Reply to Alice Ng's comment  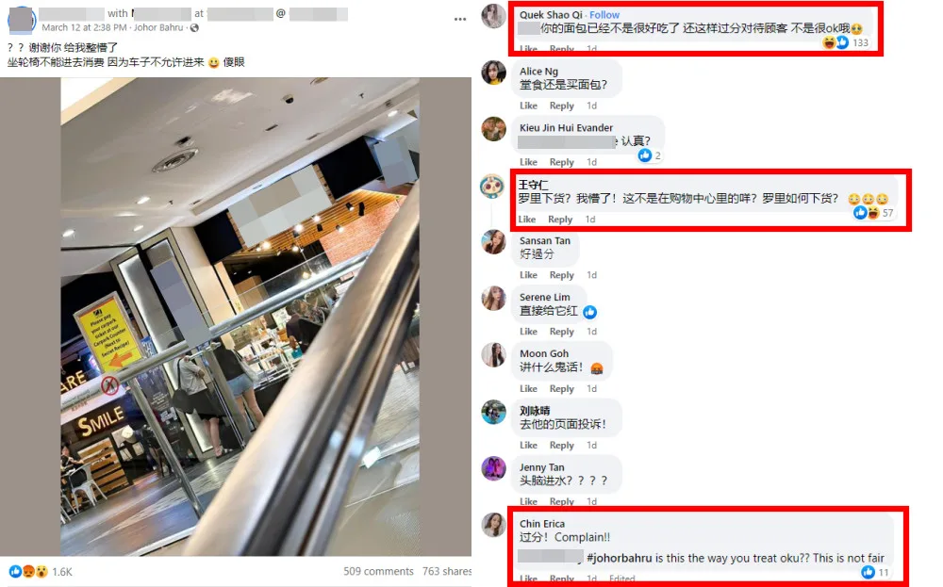(562, 106)
